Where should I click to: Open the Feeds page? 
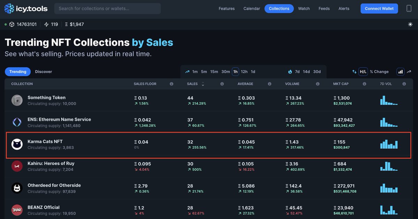click(x=324, y=9)
